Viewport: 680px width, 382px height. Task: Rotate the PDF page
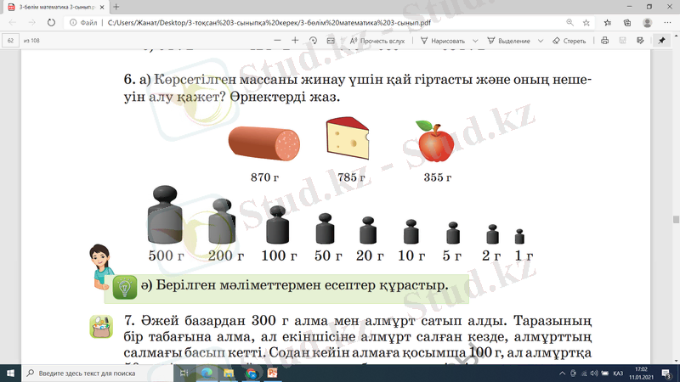pos(314,40)
